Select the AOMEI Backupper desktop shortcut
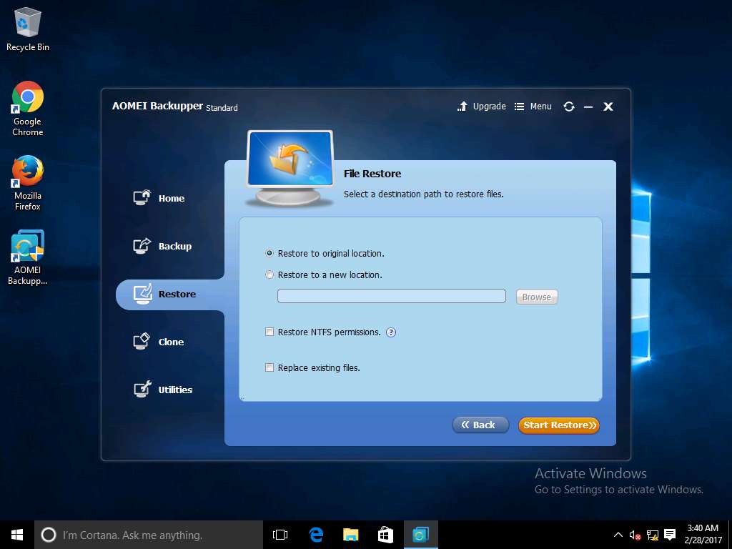 pyautogui.click(x=28, y=257)
